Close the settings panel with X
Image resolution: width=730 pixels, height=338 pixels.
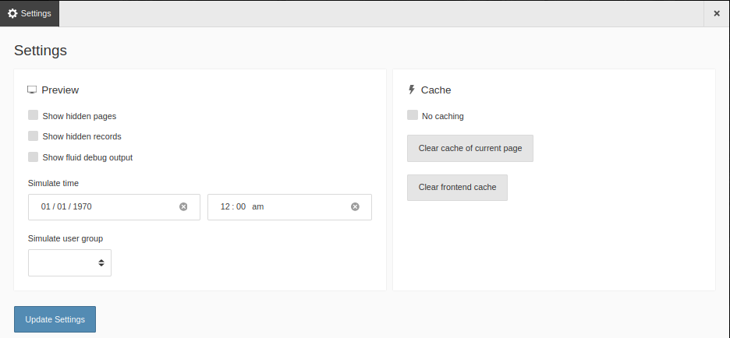coord(717,13)
